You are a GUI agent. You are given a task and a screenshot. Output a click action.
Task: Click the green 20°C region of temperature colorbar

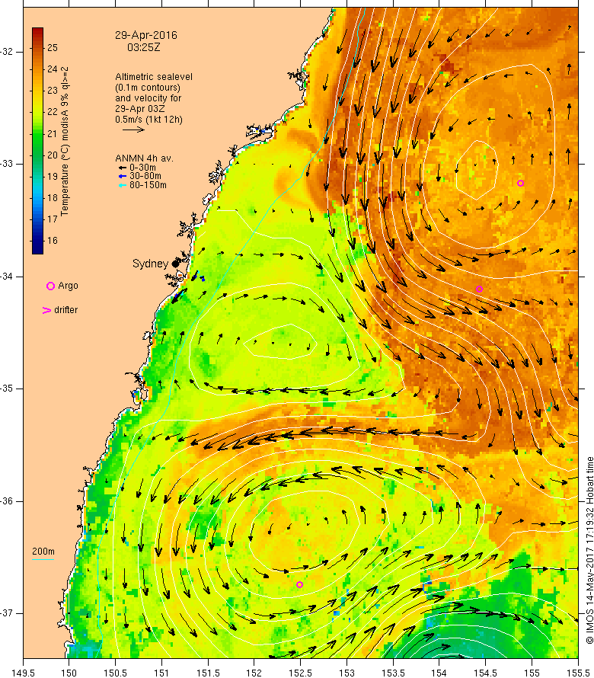[x=37, y=155]
